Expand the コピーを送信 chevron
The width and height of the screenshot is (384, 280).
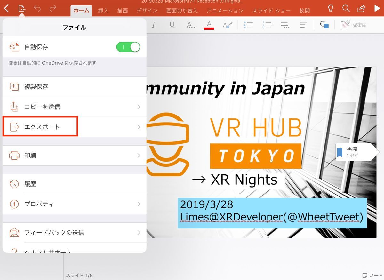click(x=139, y=107)
